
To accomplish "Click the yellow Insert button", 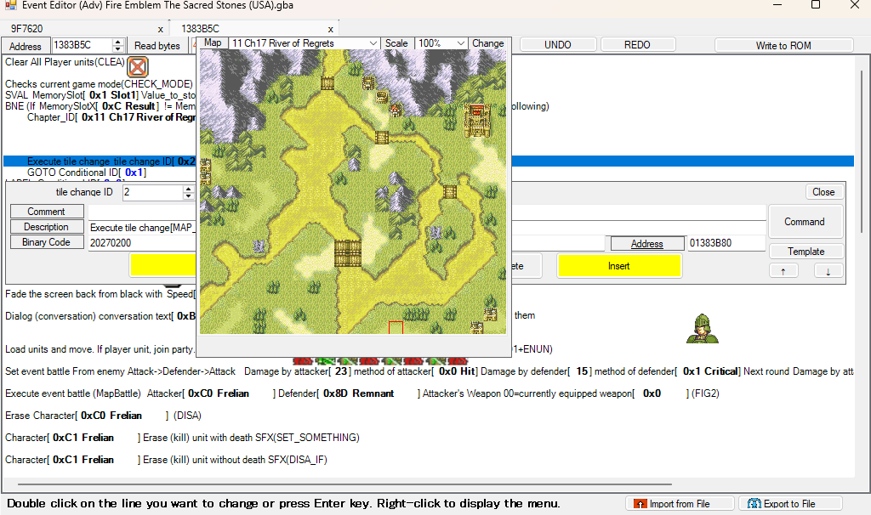I will (619, 266).
